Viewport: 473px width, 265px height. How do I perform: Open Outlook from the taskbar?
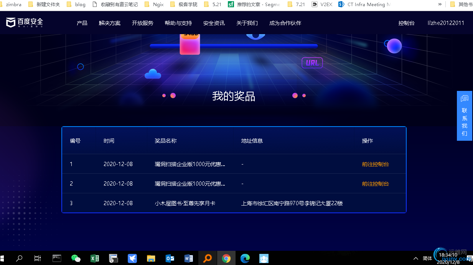[x=170, y=258]
